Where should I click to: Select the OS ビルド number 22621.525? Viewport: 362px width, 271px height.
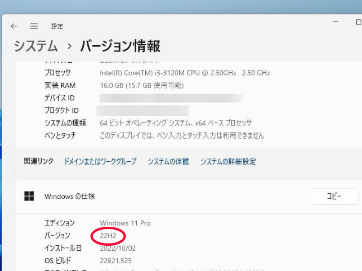tap(116, 261)
